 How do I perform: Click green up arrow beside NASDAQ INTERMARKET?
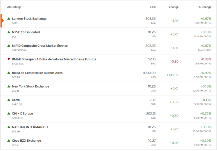click(x=9, y=127)
